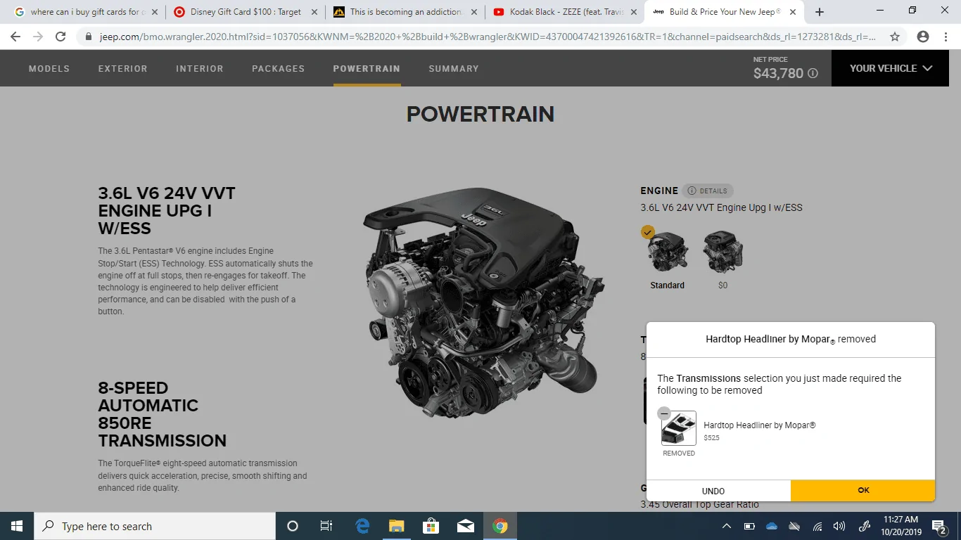Go to the Packages step

click(x=279, y=68)
